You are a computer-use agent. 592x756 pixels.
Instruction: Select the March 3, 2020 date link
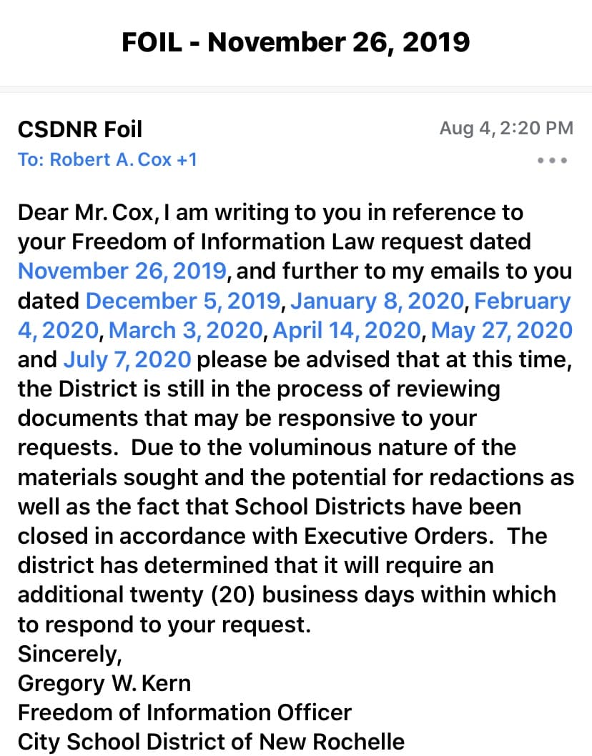pos(187,330)
